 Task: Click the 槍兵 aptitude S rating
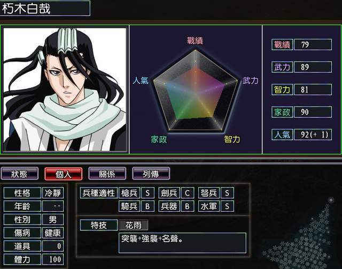147,193
